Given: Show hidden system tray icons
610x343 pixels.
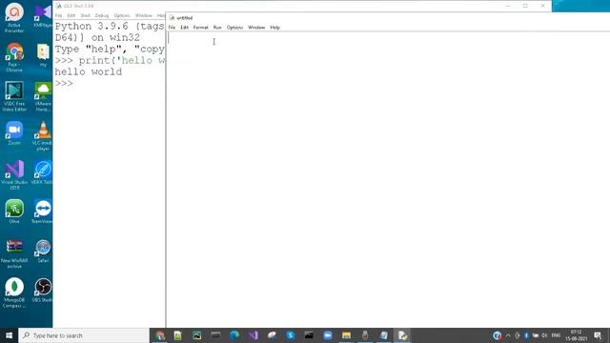Looking at the screenshot, I should [x=508, y=335].
